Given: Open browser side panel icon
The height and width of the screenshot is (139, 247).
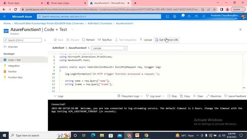Looking at the screenshot, I should (222, 9).
